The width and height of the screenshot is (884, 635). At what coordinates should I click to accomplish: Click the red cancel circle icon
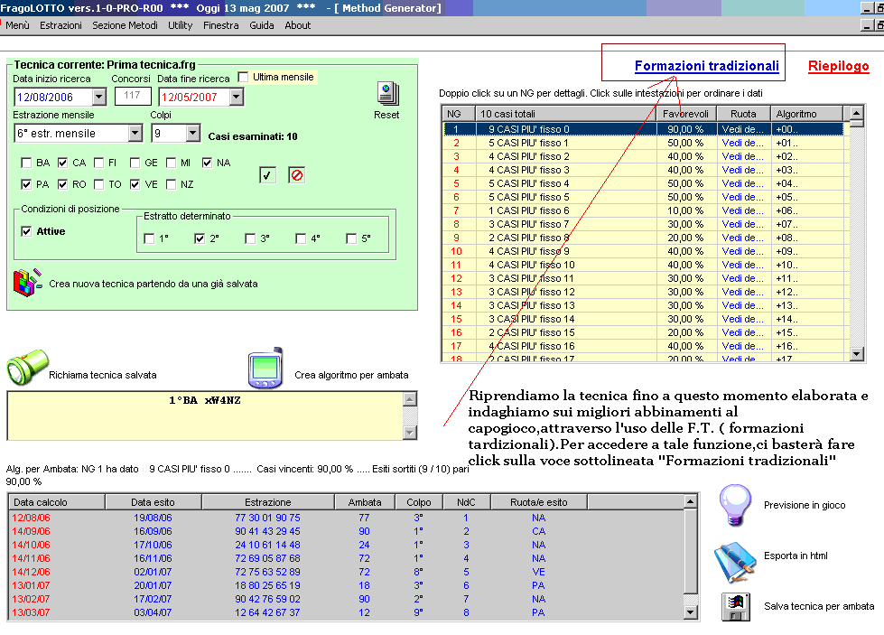296,175
